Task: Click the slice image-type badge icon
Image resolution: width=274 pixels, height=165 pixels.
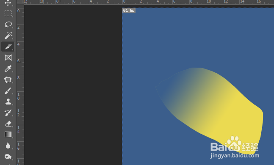Action: click(x=133, y=11)
